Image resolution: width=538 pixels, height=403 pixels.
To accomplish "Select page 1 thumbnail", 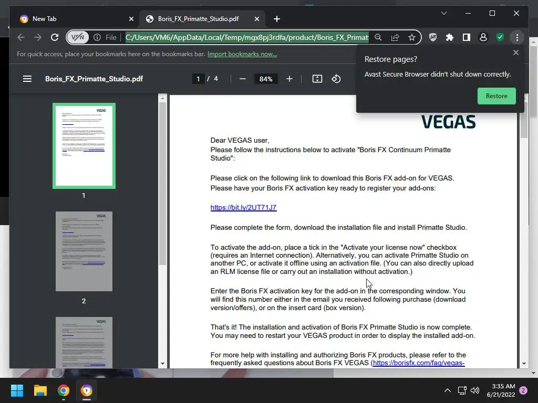I will tap(84, 146).
